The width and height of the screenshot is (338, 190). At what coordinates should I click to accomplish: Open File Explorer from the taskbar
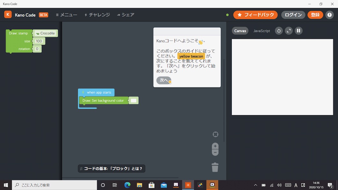pos(139,185)
